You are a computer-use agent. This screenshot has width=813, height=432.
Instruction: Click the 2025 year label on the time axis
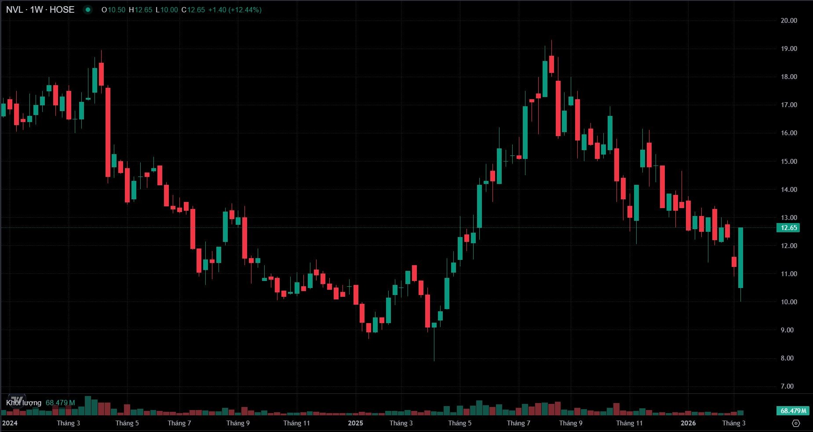coord(356,423)
